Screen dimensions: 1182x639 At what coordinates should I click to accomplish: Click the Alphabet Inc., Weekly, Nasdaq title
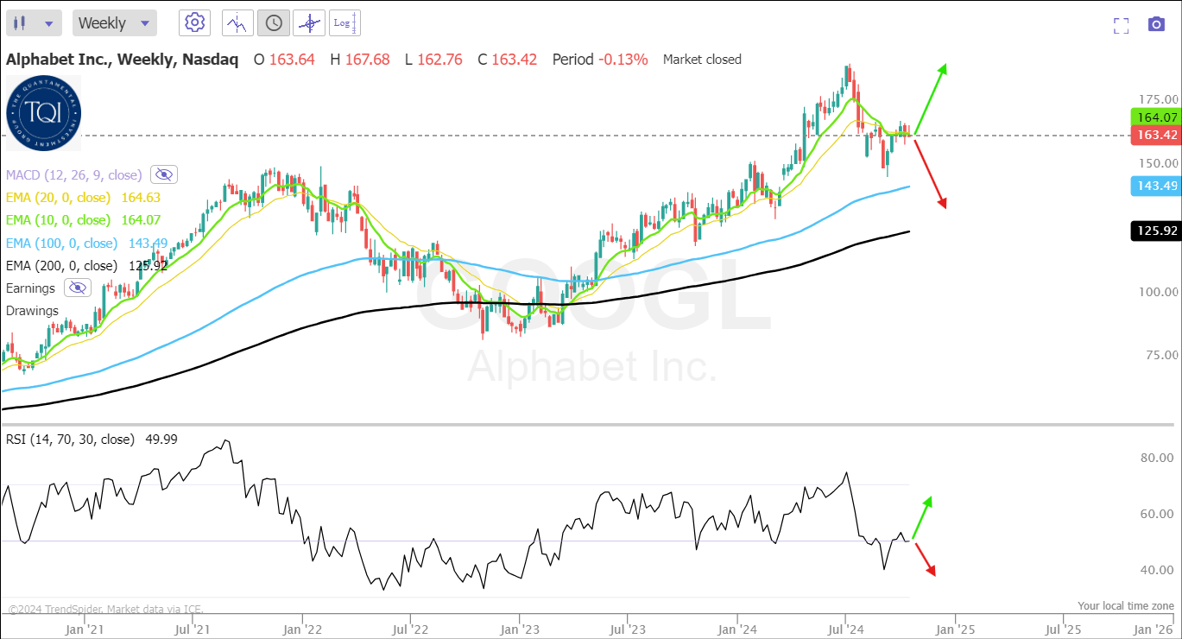[x=122, y=60]
